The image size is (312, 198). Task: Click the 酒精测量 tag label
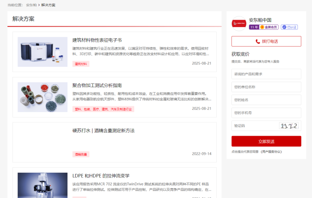pyautogui.click(x=81, y=154)
